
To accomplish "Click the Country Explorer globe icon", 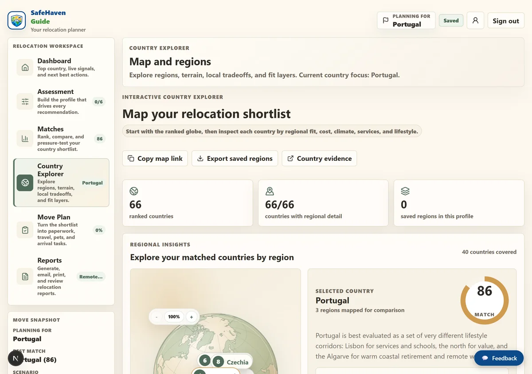I will click(x=25, y=183).
